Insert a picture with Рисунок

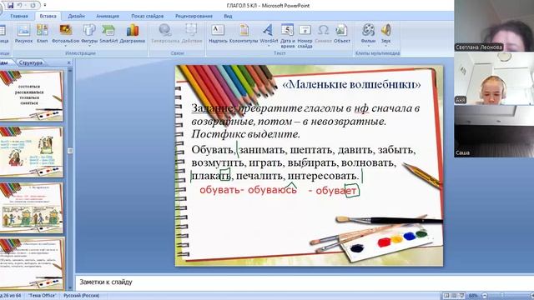pos(24,33)
